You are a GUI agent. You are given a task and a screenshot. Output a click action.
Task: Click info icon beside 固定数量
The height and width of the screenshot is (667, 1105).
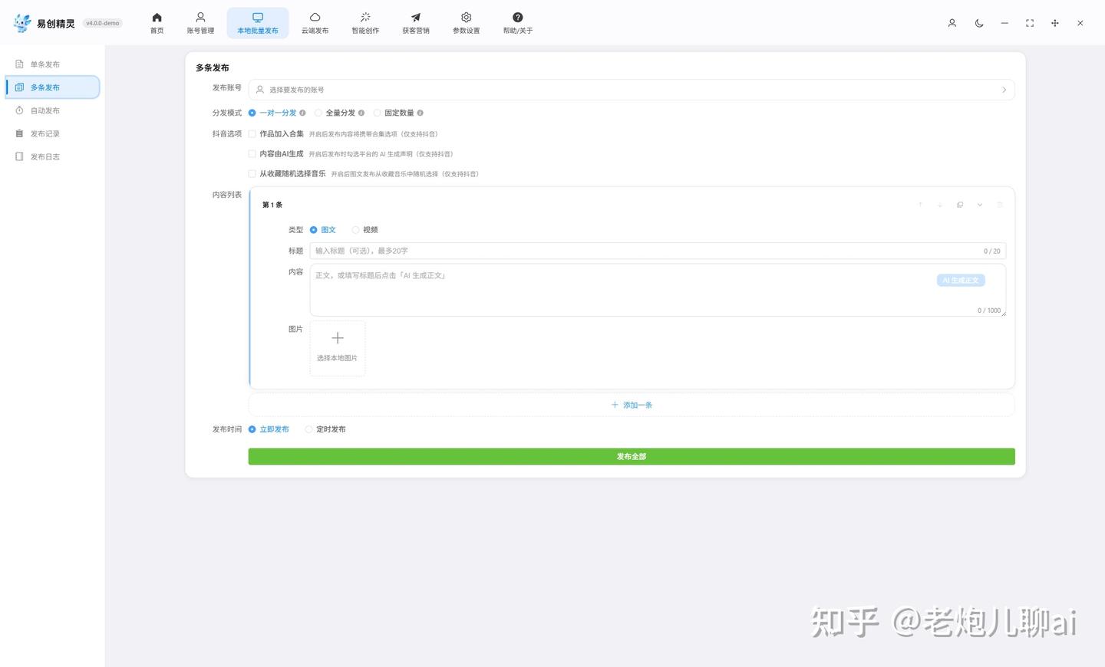pos(420,113)
